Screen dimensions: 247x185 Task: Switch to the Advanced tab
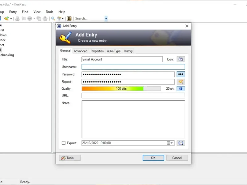(x=81, y=51)
